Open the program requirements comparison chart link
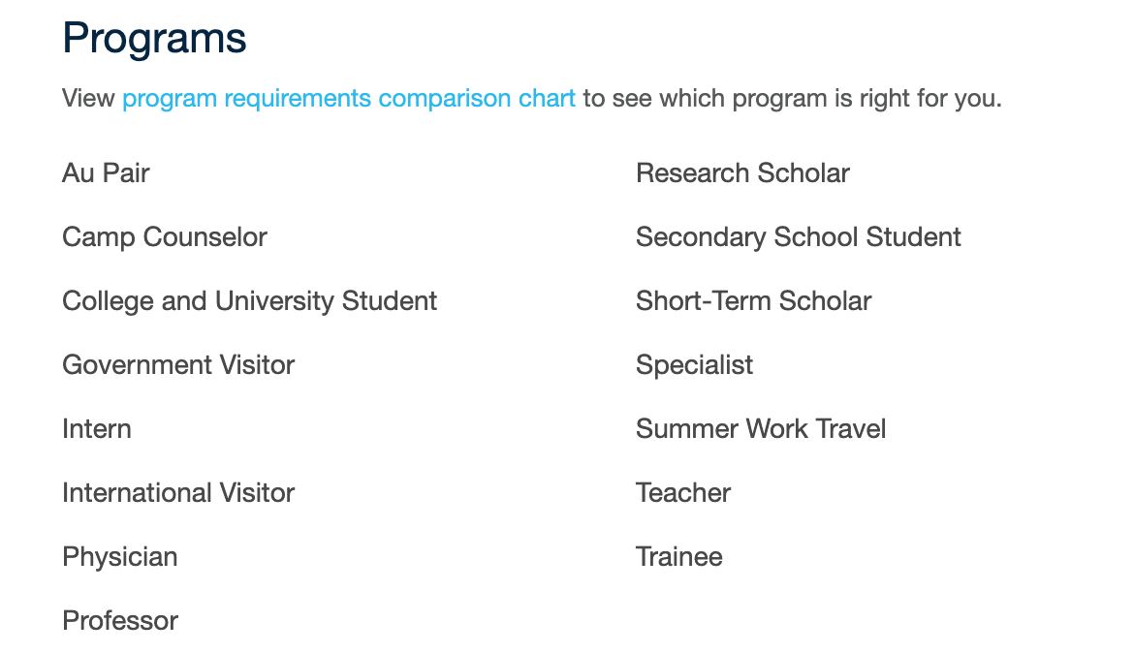The width and height of the screenshot is (1134, 653). (x=349, y=99)
